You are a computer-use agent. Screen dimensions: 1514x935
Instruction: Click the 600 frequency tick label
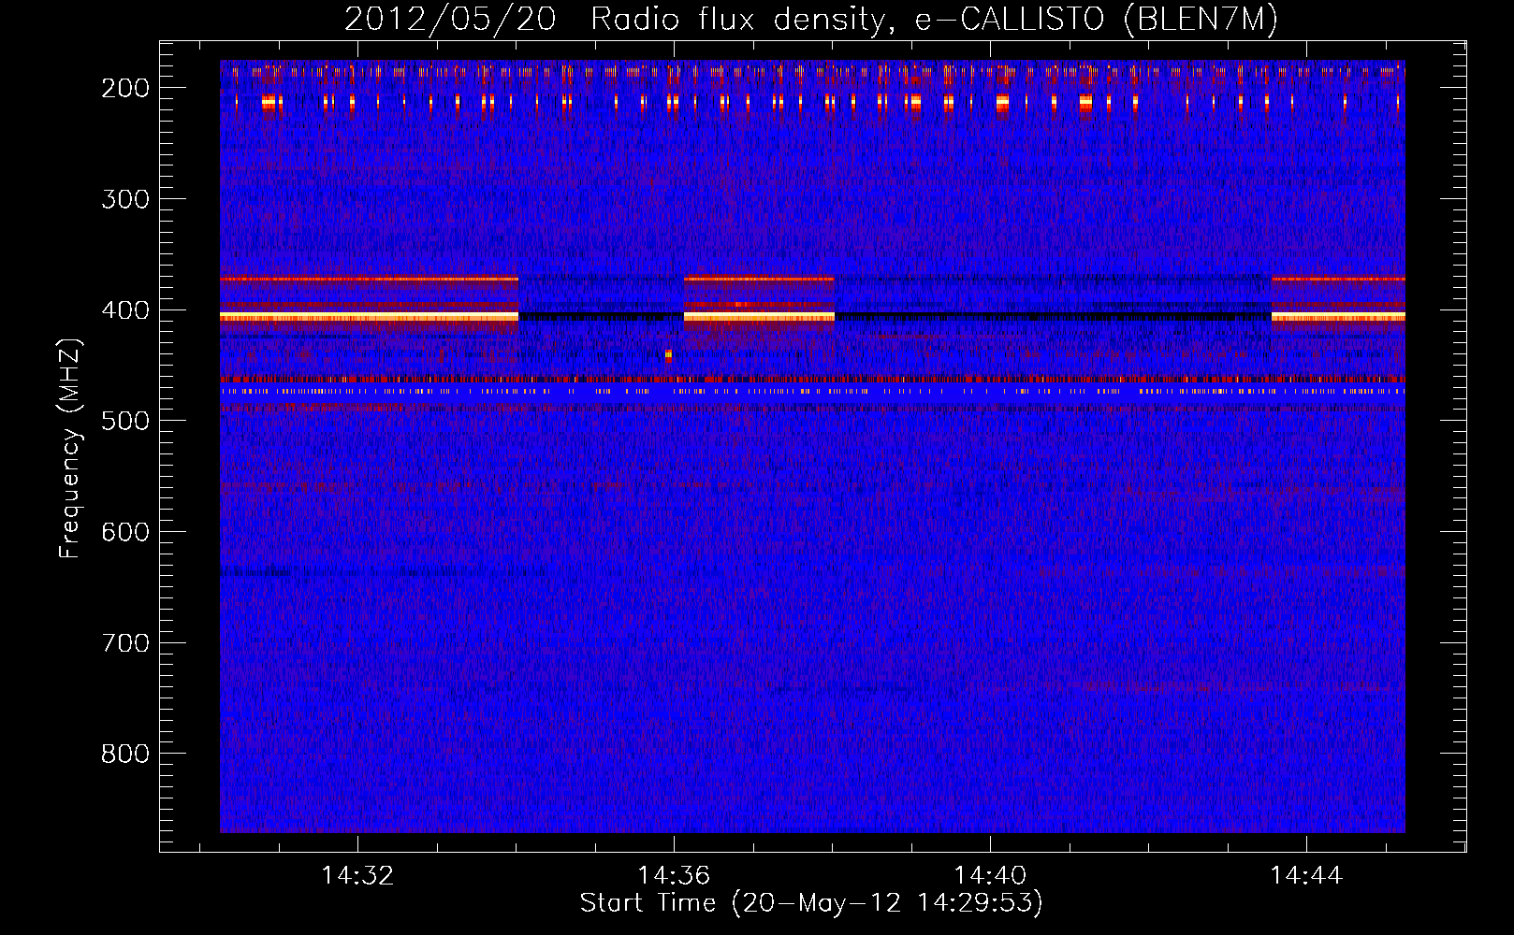click(x=125, y=532)
